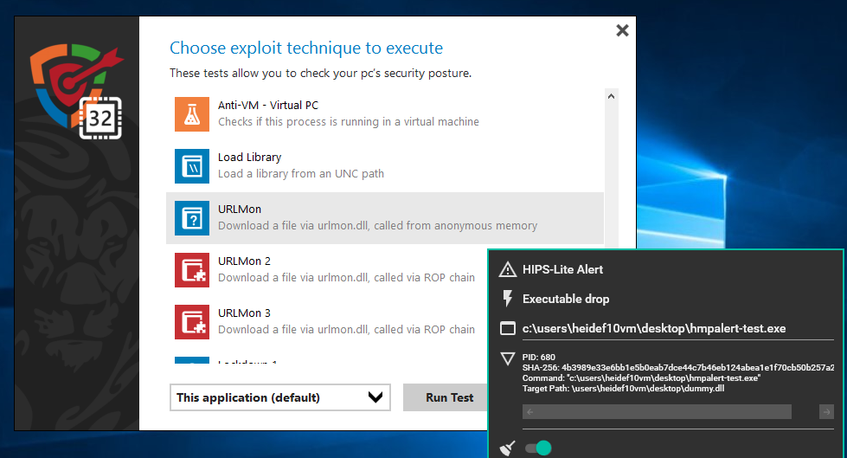
Task: Click the HitmanPro.Alert 32-bit shield logo
Action: pyautogui.click(x=77, y=91)
